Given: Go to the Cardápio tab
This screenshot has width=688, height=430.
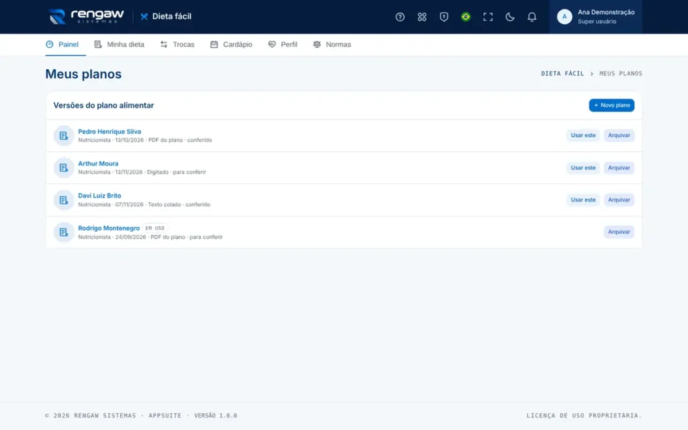Looking at the screenshot, I should tap(231, 44).
